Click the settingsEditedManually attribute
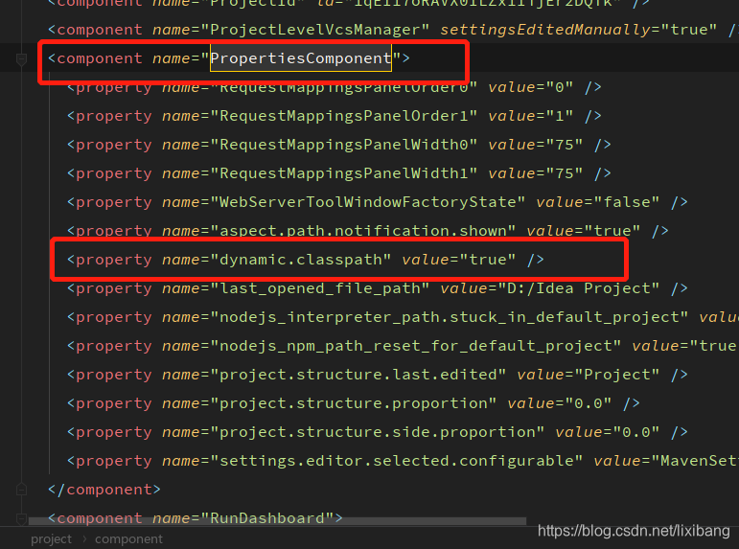739x549 pixels. tap(544, 30)
